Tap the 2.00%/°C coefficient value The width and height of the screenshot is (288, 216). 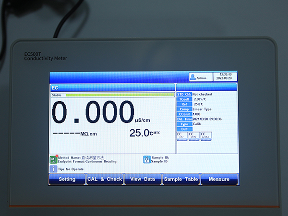click(200, 99)
